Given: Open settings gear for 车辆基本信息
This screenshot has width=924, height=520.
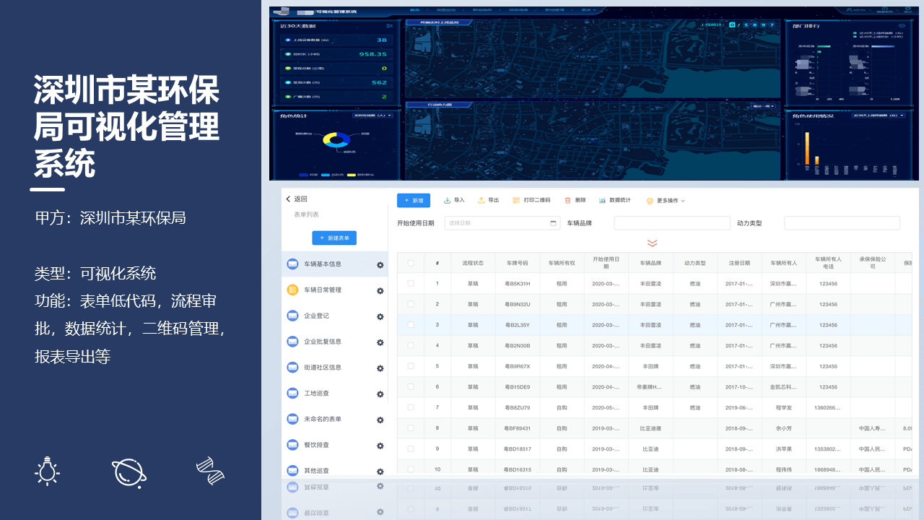Looking at the screenshot, I should [380, 265].
